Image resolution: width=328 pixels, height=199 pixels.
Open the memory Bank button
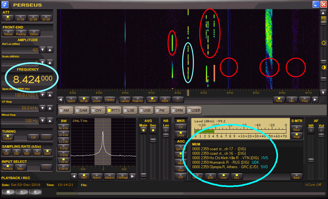coord(297,177)
